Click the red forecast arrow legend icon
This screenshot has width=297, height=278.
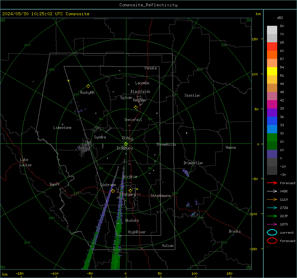pos(272,183)
